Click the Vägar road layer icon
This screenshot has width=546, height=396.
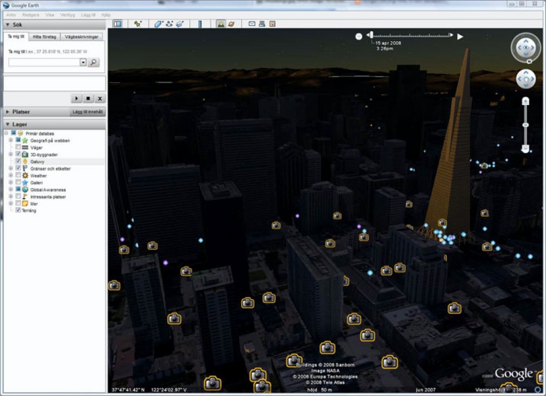(25, 147)
